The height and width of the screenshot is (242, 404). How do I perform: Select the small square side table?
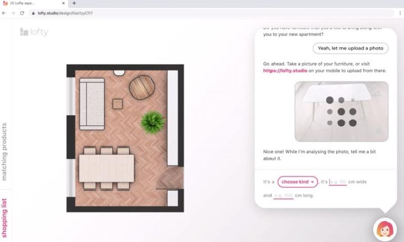[x=117, y=104]
